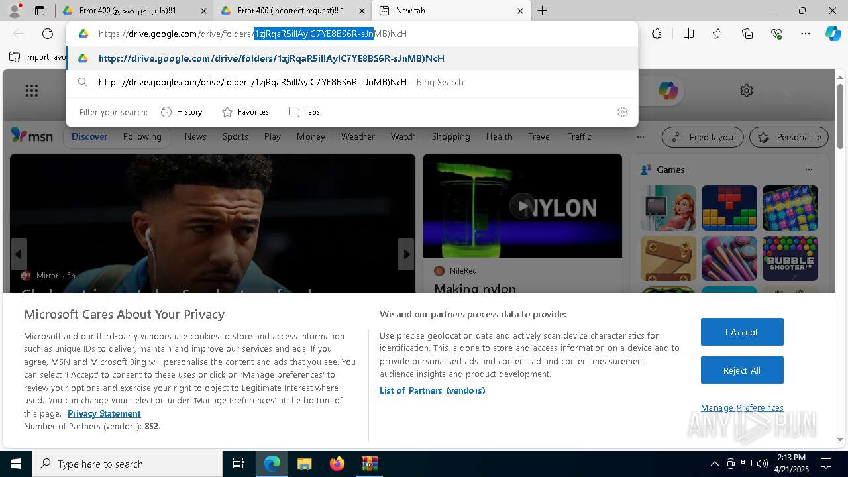Open the Favorites star toolbar icon
The width and height of the screenshot is (848, 477).
click(x=718, y=34)
